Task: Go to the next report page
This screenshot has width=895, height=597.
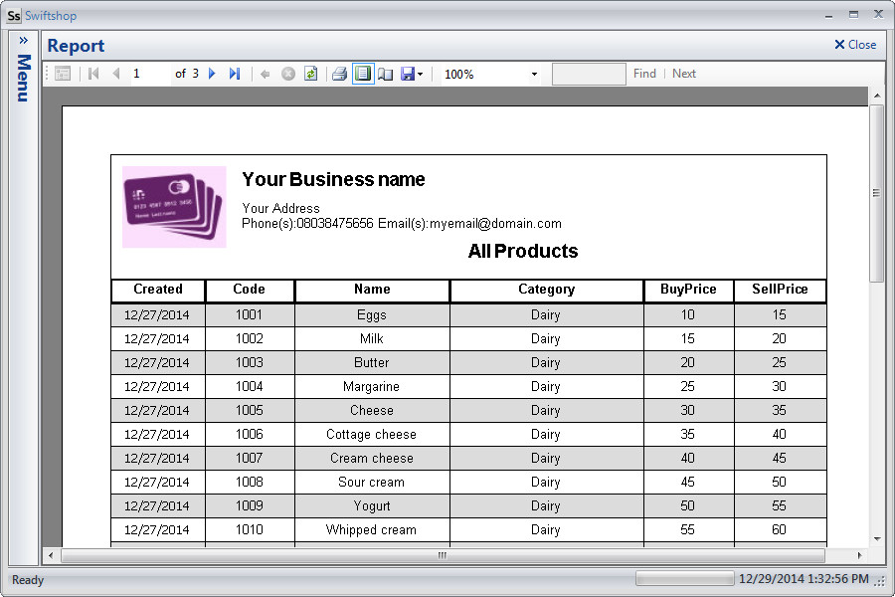Action: tap(212, 74)
